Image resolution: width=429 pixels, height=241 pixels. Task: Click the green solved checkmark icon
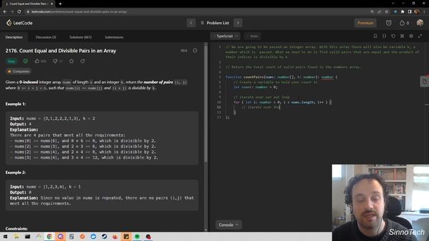coord(25,61)
